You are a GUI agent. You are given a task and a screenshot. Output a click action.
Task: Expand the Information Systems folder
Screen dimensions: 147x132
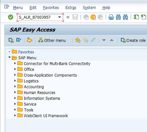click(15, 98)
